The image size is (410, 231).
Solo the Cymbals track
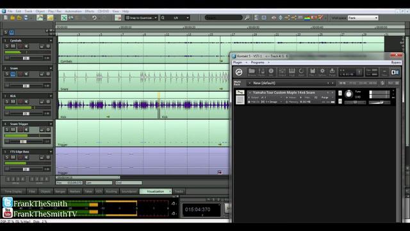pos(7,46)
